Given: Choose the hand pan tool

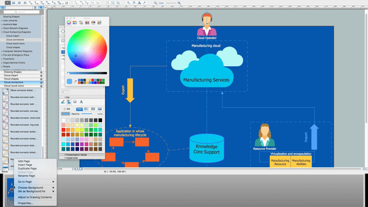Looking at the screenshot, I should pyautogui.click(x=134, y=3).
